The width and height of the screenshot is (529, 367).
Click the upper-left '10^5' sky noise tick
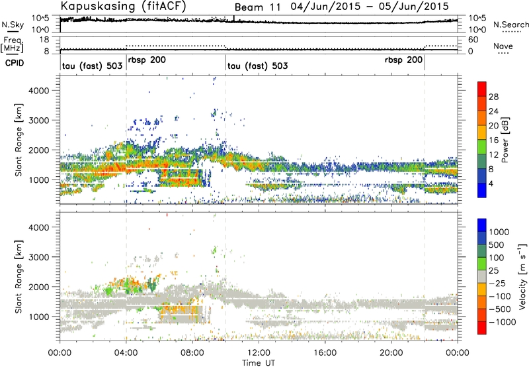click(40, 18)
